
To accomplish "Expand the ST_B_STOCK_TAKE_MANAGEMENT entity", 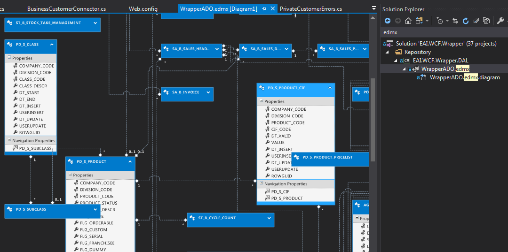I will tap(95, 23).
